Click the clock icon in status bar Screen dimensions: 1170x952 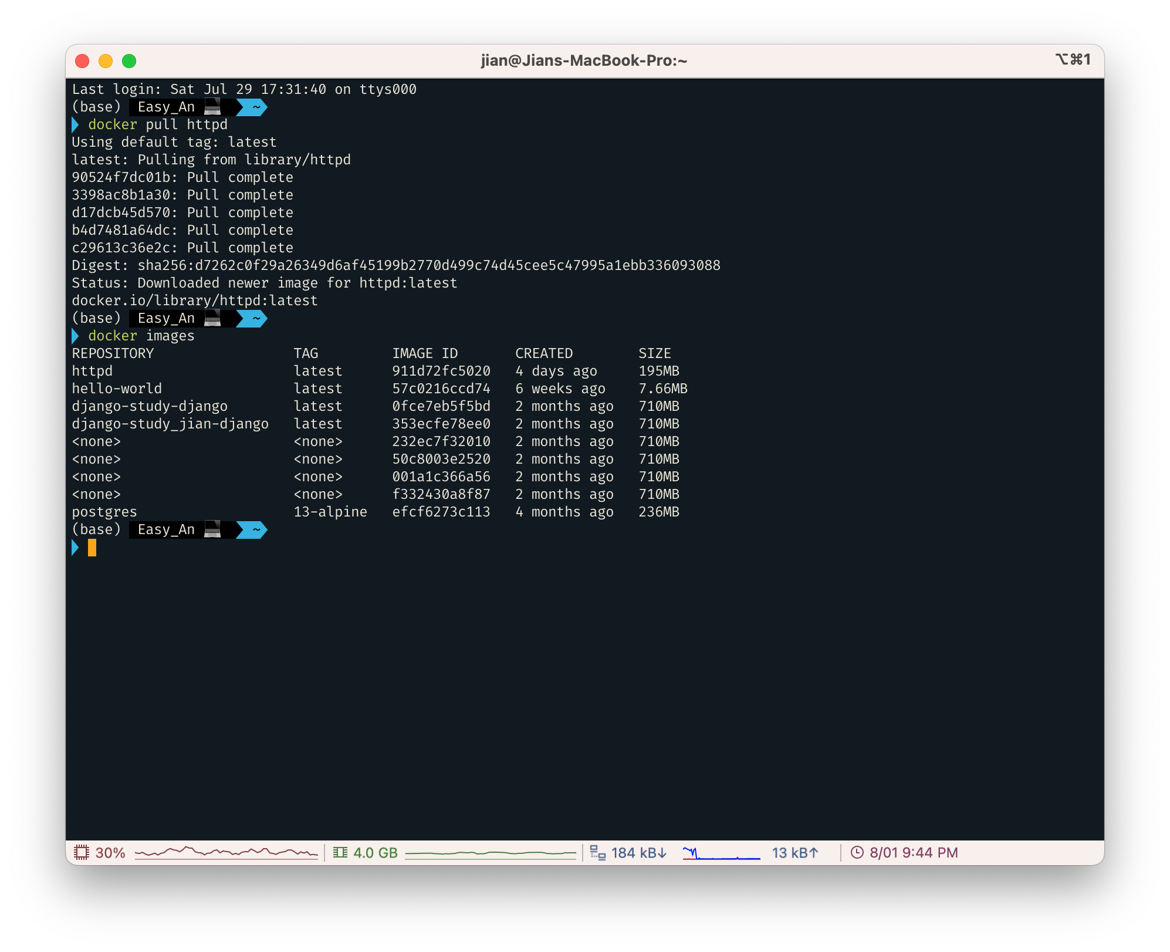point(857,852)
